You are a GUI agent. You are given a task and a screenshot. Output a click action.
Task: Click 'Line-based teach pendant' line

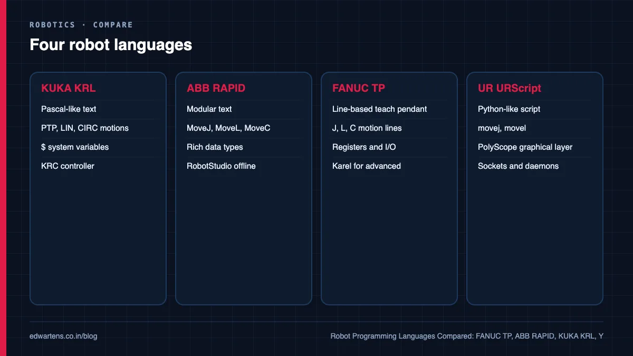[380, 109]
